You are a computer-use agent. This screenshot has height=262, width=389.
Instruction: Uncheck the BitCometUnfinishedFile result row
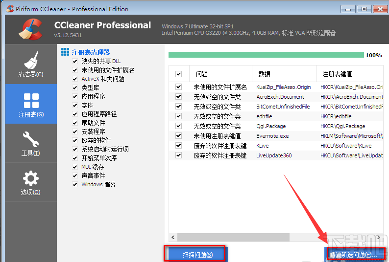(x=178, y=106)
